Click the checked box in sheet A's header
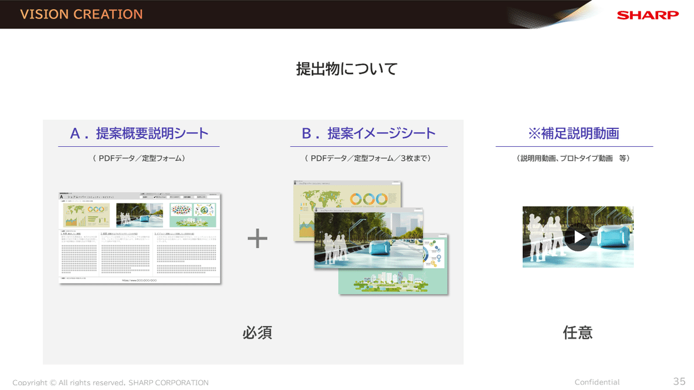The width and height of the screenshot is (694, 390). (x=154, y=196)
